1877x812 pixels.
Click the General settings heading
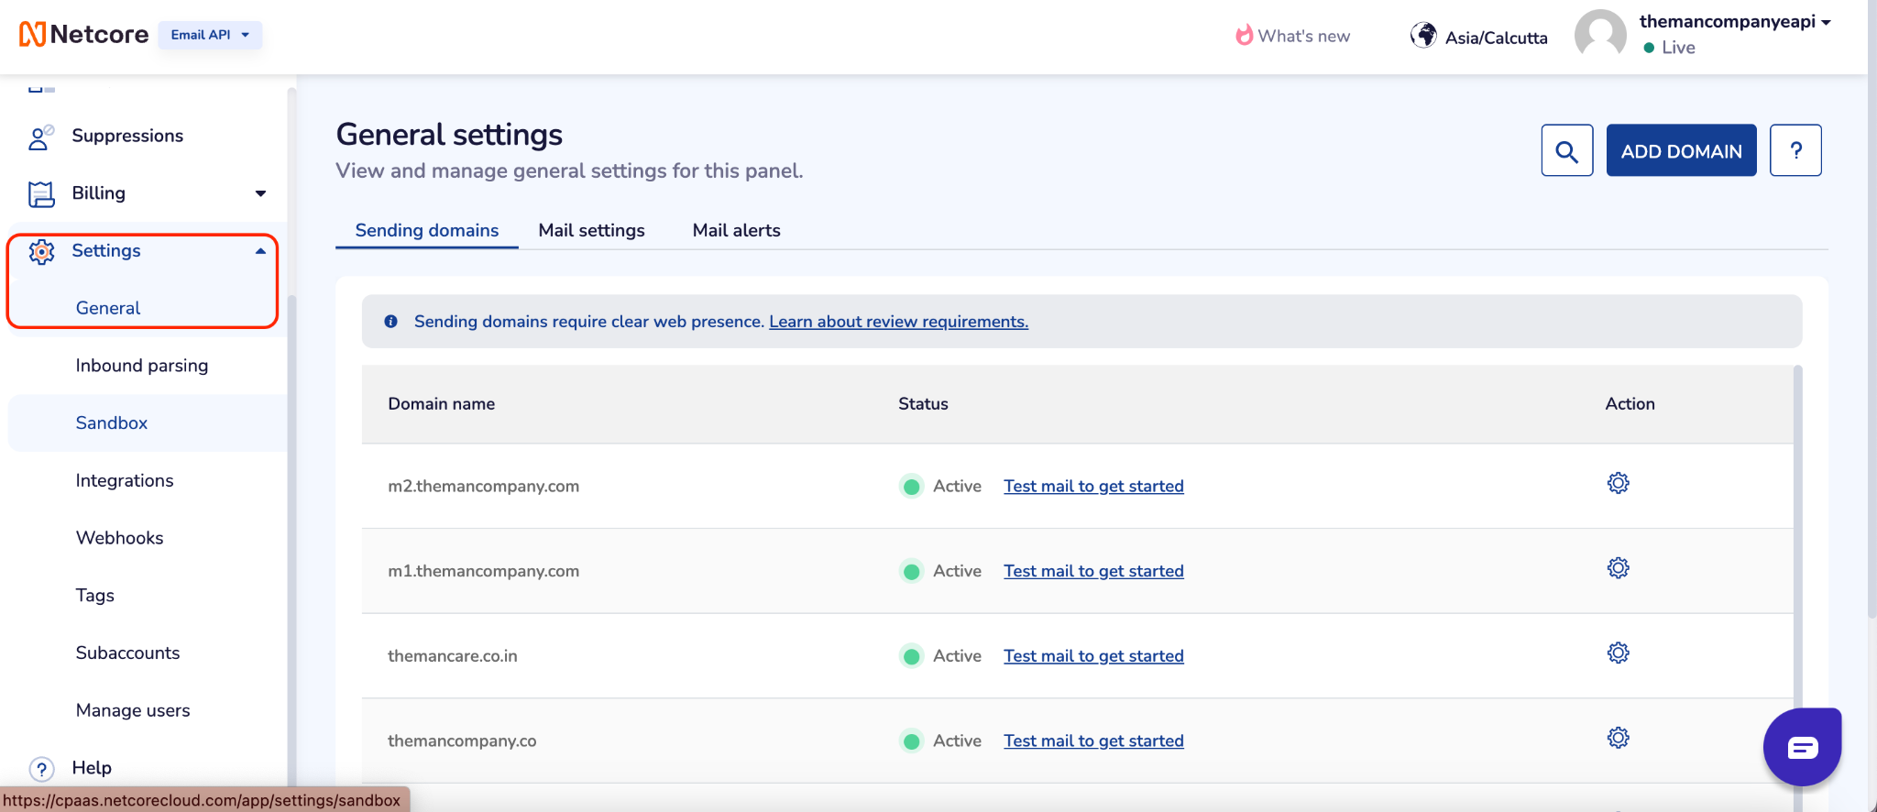[449, 135]
